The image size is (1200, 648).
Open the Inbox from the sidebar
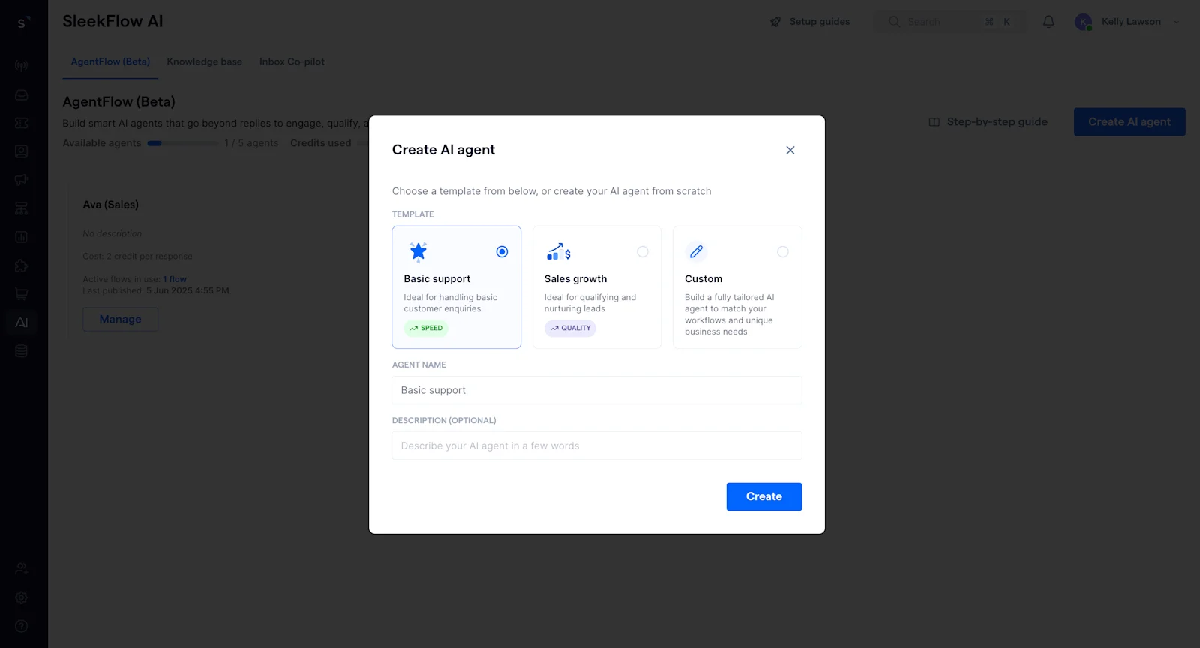click(x=22, y=95)
